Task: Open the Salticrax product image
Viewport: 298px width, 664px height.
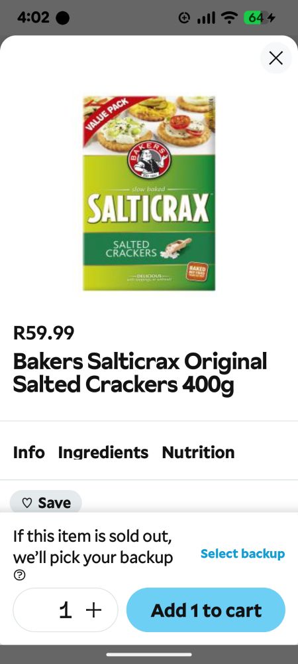Action: [149, 193]
